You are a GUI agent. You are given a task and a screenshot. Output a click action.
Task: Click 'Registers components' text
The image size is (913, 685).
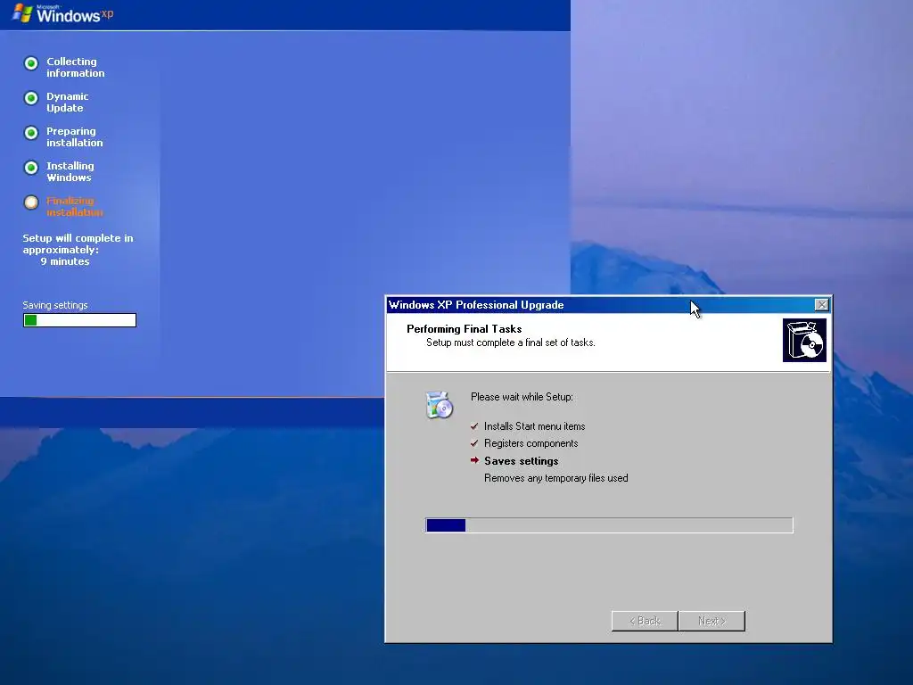tap(531, 443)
